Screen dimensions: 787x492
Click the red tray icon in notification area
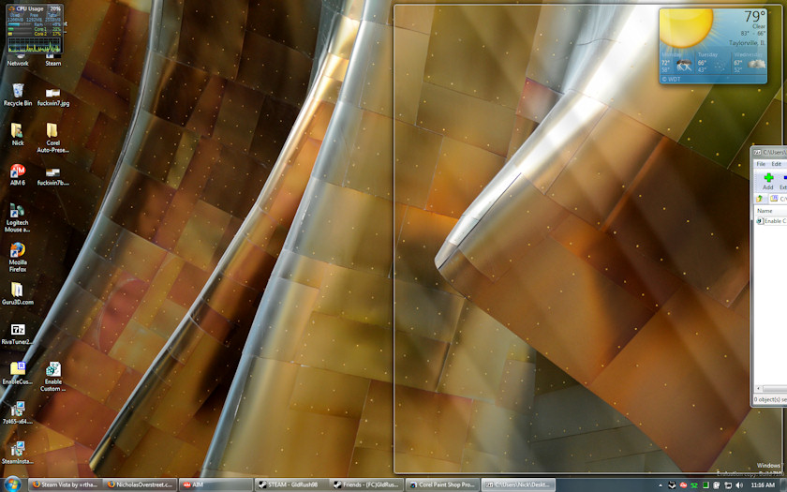point(683,485)
